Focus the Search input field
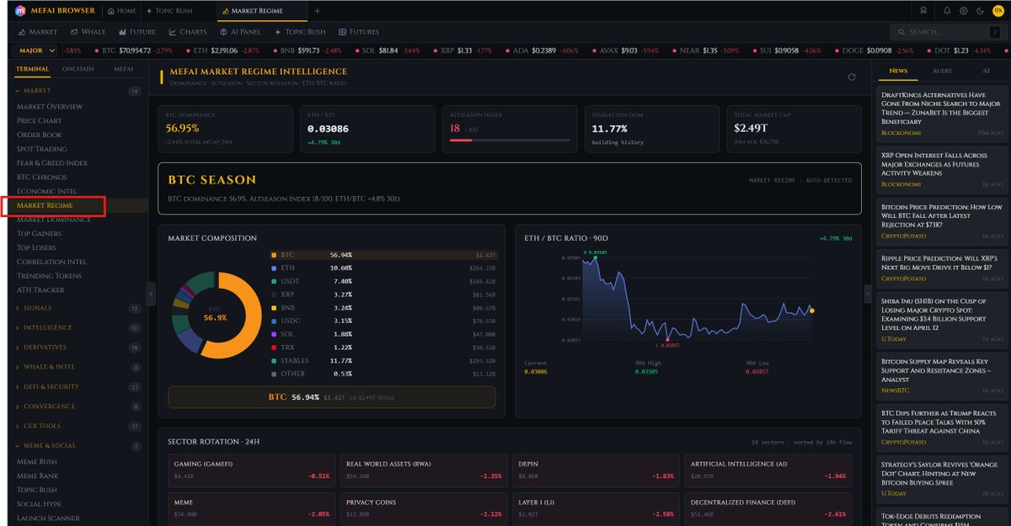The height and width of the screenshot is (526, 1011). [949, 32]
